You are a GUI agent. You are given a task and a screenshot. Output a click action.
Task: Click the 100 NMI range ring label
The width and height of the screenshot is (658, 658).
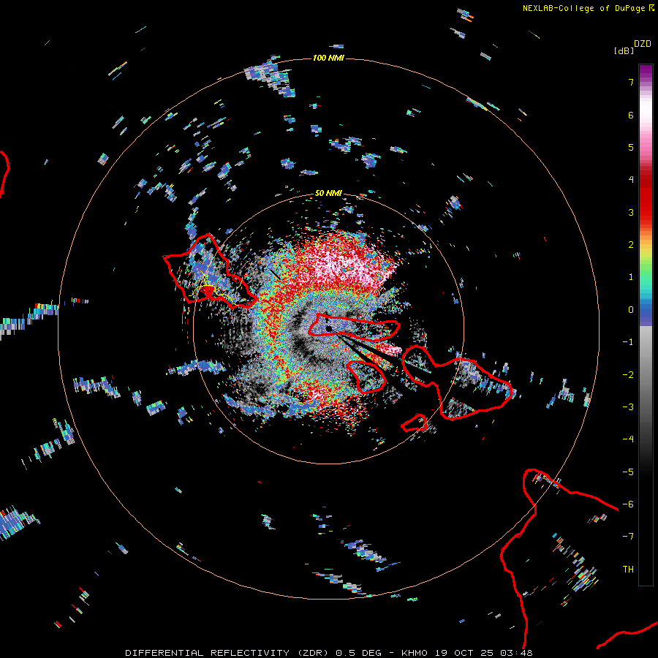(328, 58)
